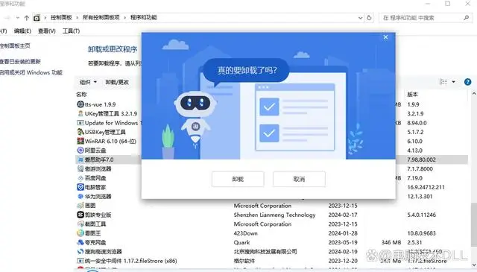Open the 查看已安装的更新 link

[x=20, y=61]
